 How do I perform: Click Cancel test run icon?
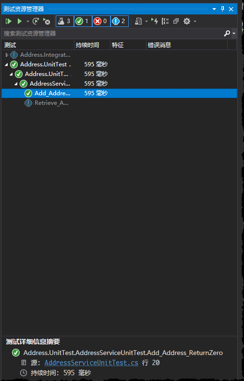46,21
